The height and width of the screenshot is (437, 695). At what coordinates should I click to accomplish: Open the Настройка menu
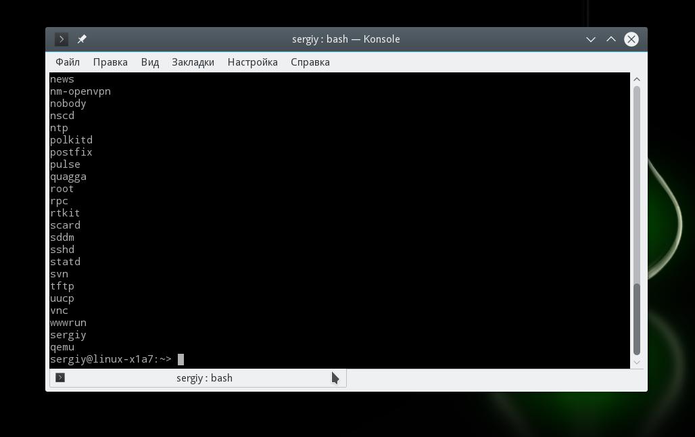[x=253, y=62]
